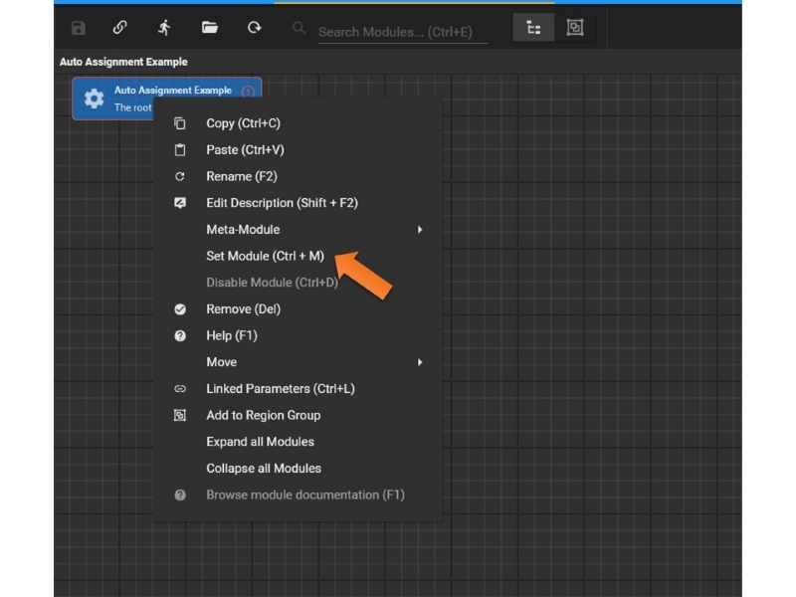
Task: Switch to tree hierarchy view button
Action: (533, 28)
